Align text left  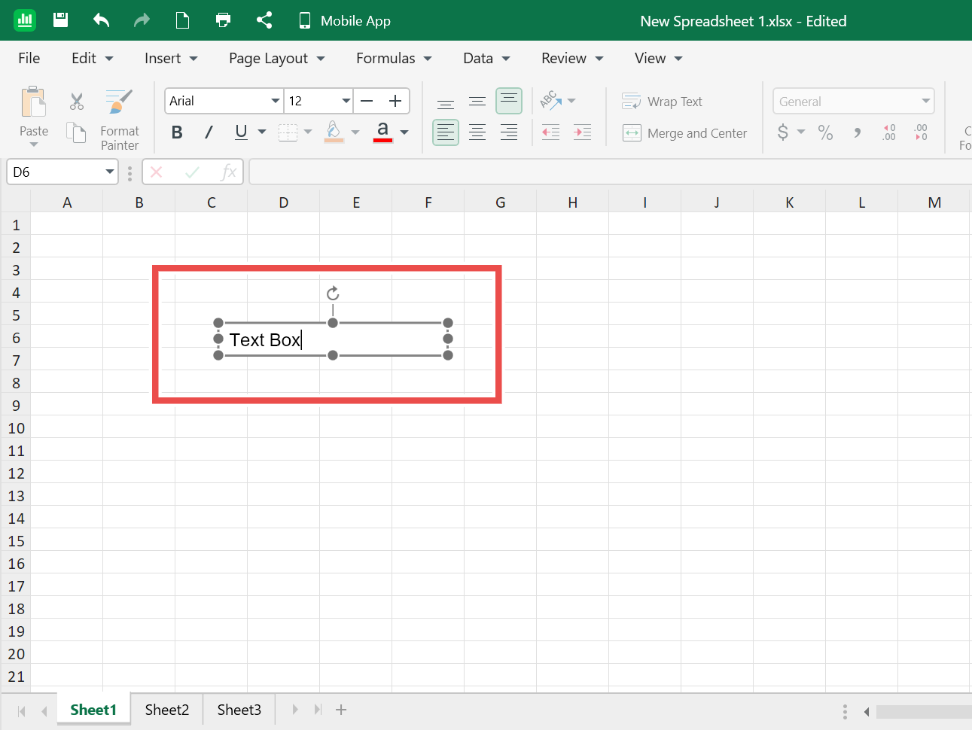tap(446, 132)
